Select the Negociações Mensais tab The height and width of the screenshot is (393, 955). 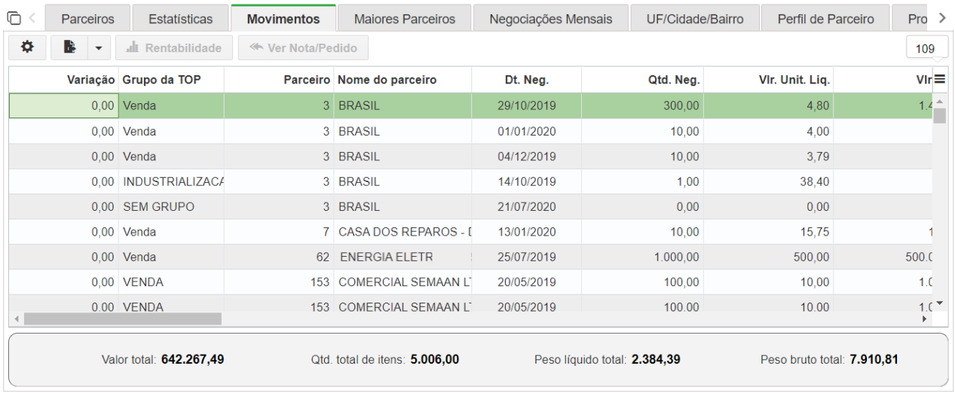(550, 19)
